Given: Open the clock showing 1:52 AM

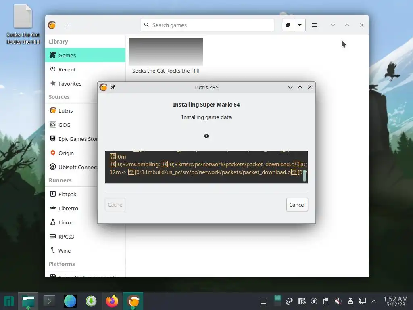Looking at the screenshot, I should [x=395, y=301].
